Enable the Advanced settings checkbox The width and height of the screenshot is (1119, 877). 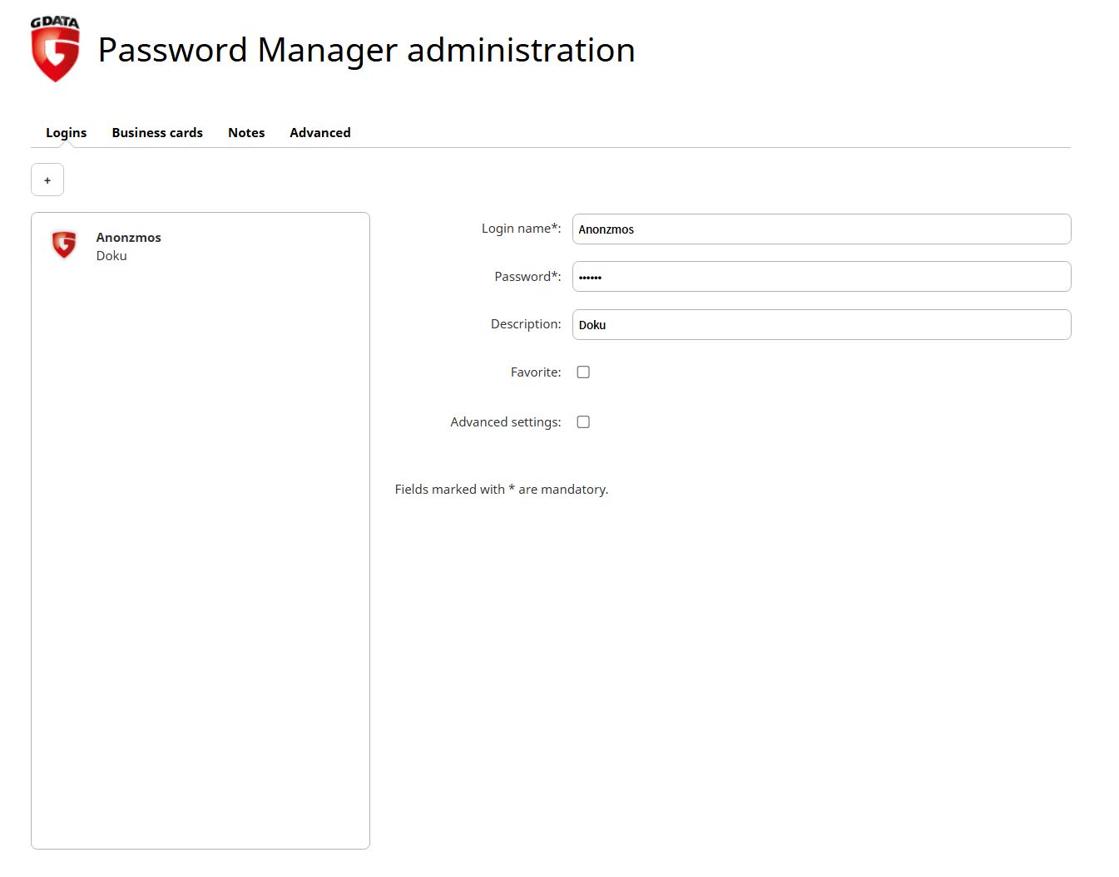[583, 422]
